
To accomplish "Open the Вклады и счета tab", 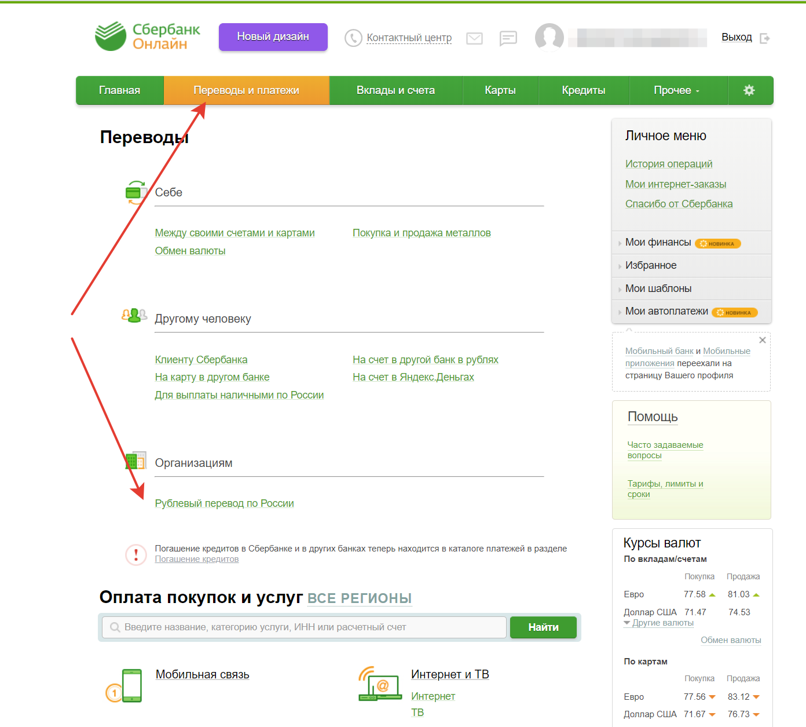I will click(x=395, y=90).
